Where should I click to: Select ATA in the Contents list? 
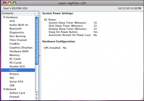tap(12, 21)
